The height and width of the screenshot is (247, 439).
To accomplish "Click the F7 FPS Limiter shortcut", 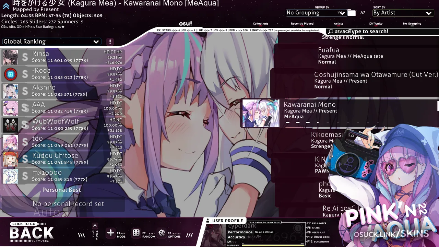I will [317, 223].
